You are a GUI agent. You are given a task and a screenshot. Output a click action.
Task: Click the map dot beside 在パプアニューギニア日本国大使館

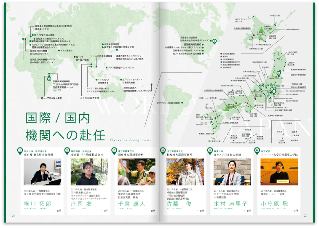121,80
